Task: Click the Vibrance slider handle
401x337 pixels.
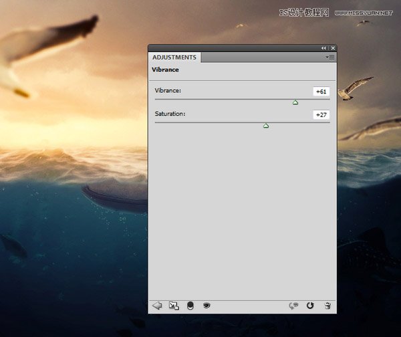Action: coord(295,102)
